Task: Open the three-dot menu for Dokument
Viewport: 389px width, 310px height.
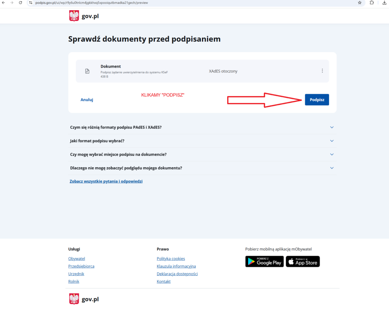Action: click(322, 71)
